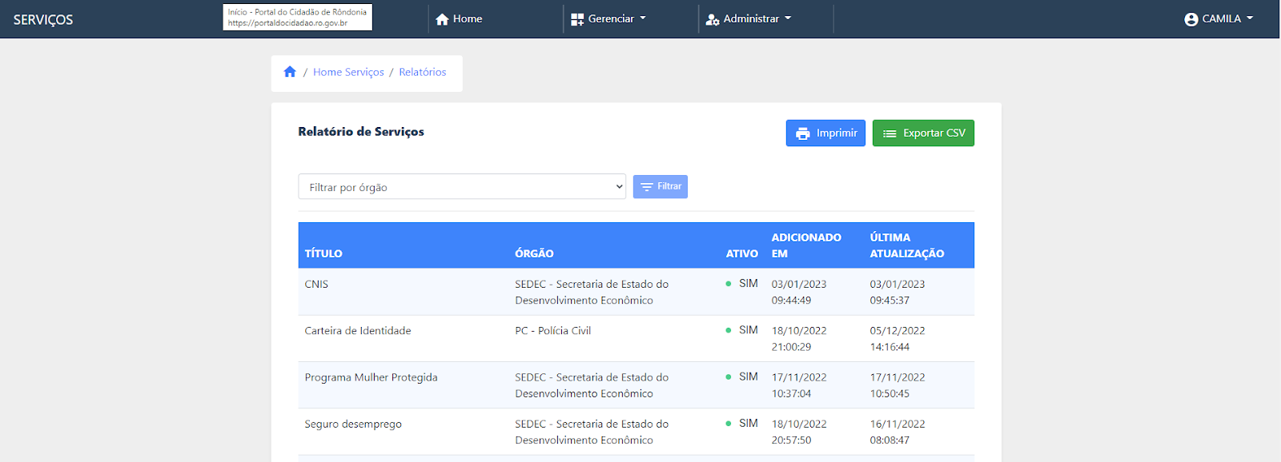Viewport: 1281px width, 462px height.
Task: Click PC - Polícia Civil cell
Action: tap(553, 330)
